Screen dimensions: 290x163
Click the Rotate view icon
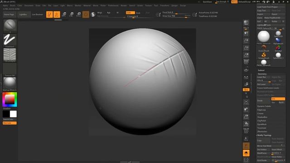click(x=246, y=124)
